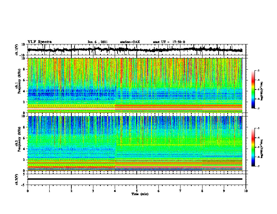Viewport: 277px width, 214px height.
Task: Click the time axis tick label "1"
Action: (49, 191)
